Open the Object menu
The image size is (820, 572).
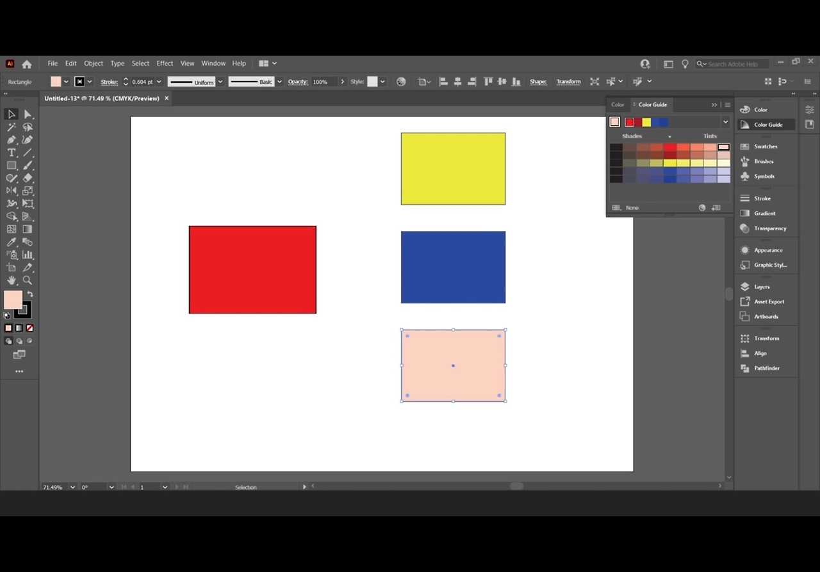point(94,63)
